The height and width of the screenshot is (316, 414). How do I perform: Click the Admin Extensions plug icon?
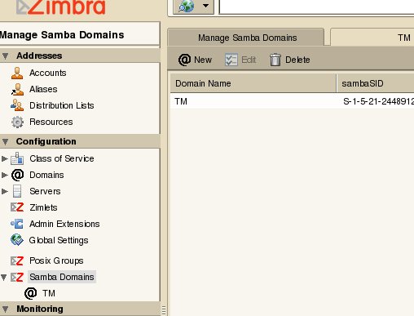tap(17, 224)
